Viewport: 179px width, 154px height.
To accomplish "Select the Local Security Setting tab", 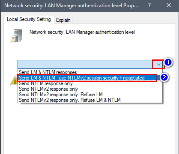I will (x=29, y=19).
